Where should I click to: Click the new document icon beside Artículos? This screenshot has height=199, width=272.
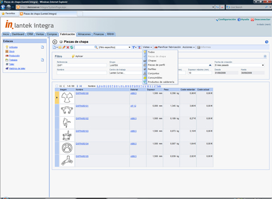point(42,47)
